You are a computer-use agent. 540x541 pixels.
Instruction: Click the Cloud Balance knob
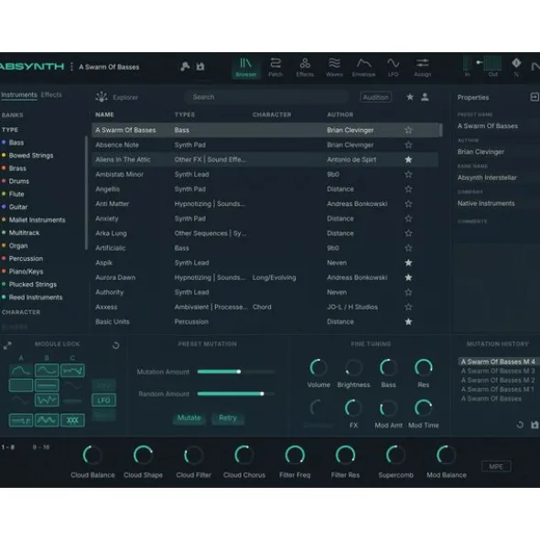click(92, 455)
